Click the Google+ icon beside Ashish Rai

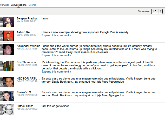click(x=2, y=33)
